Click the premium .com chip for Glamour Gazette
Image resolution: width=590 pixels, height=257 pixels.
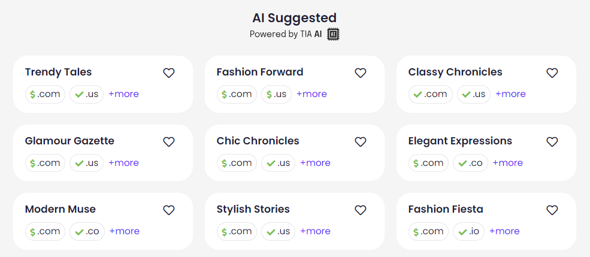click(x=45, y=163)
